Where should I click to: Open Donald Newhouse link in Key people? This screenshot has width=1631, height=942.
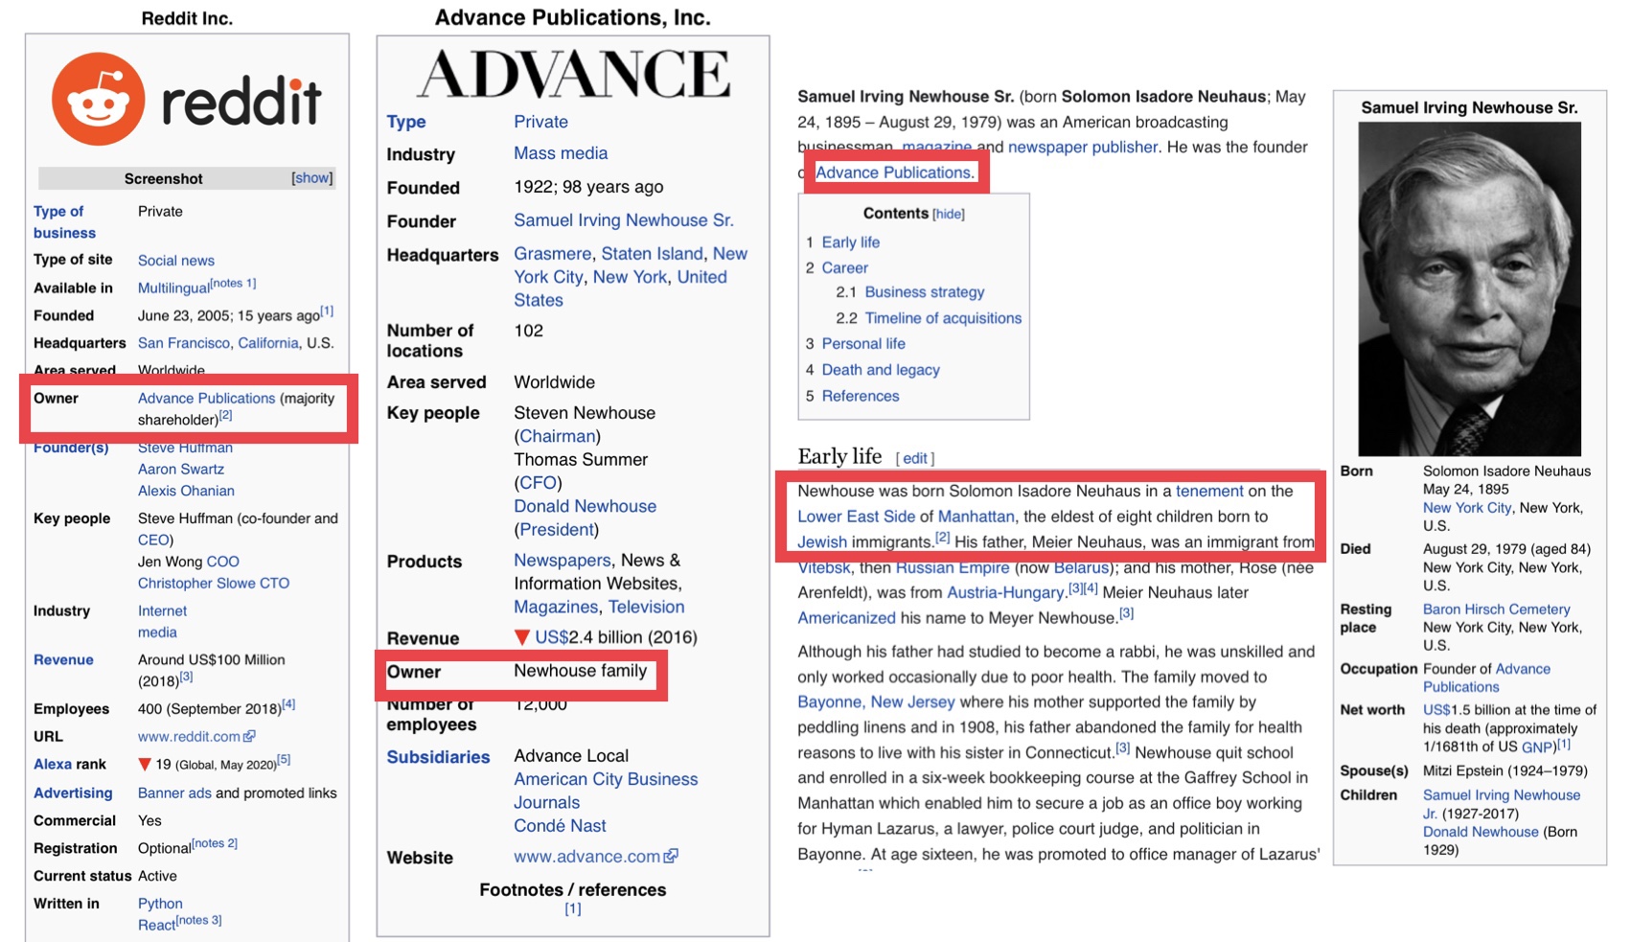pyautogui.click(x=585, y=506)
